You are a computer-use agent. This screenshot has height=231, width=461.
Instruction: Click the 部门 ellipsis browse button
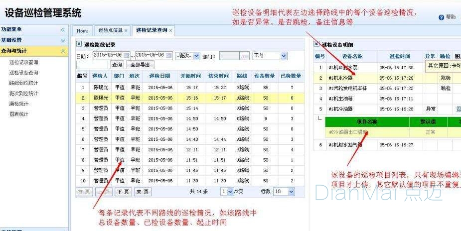[245, 56]
